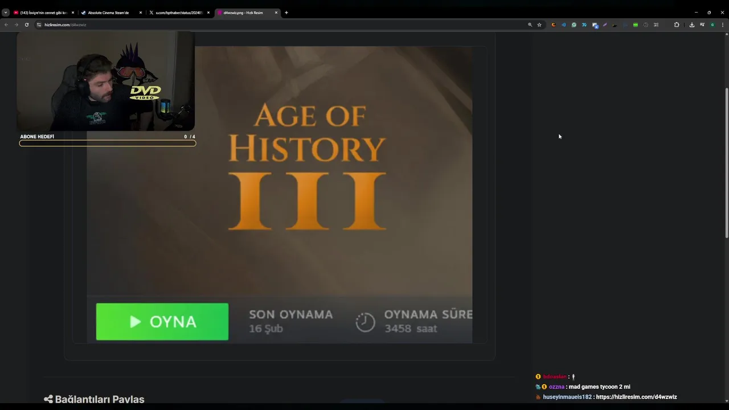
Task: Click the page vertical scrollbar thumb
Action: 726,163
